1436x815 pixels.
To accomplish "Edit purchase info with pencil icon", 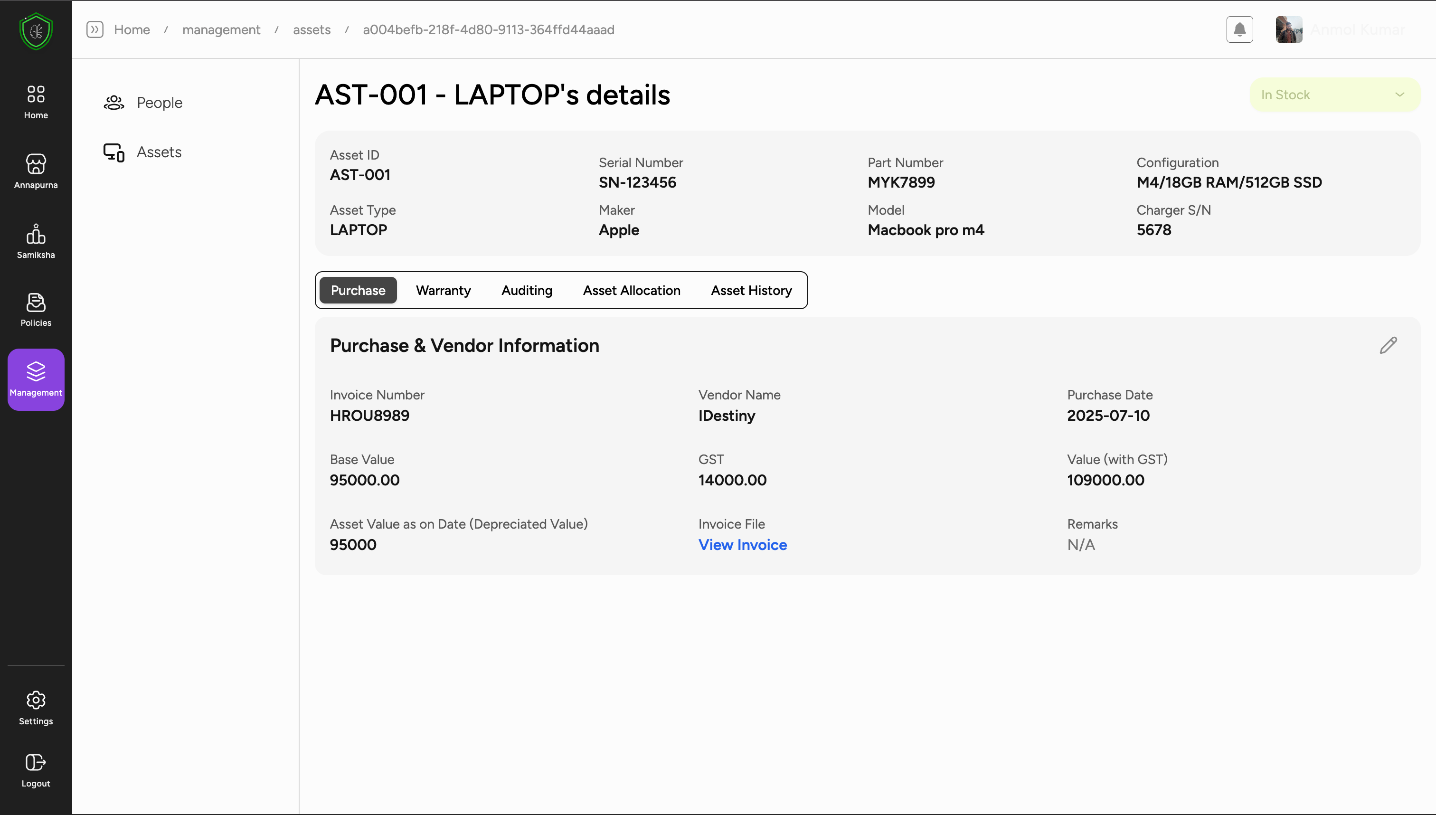I will (x=1388, y=345).
